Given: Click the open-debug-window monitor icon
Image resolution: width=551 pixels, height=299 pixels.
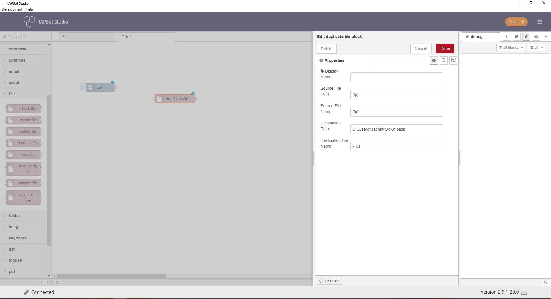Looking at the screenshot, I should click(x=546, y=282).
